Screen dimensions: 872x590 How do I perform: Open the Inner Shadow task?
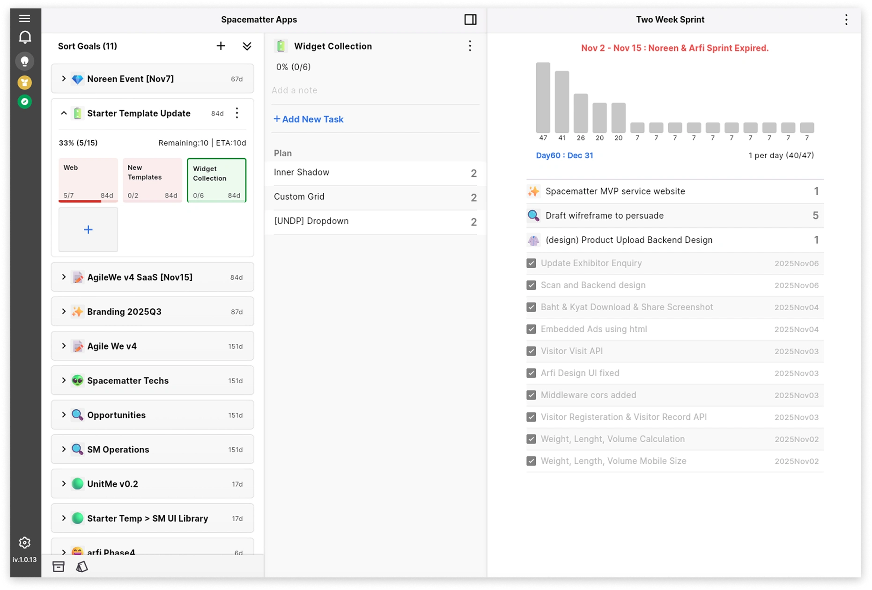(x=375, y=173)
